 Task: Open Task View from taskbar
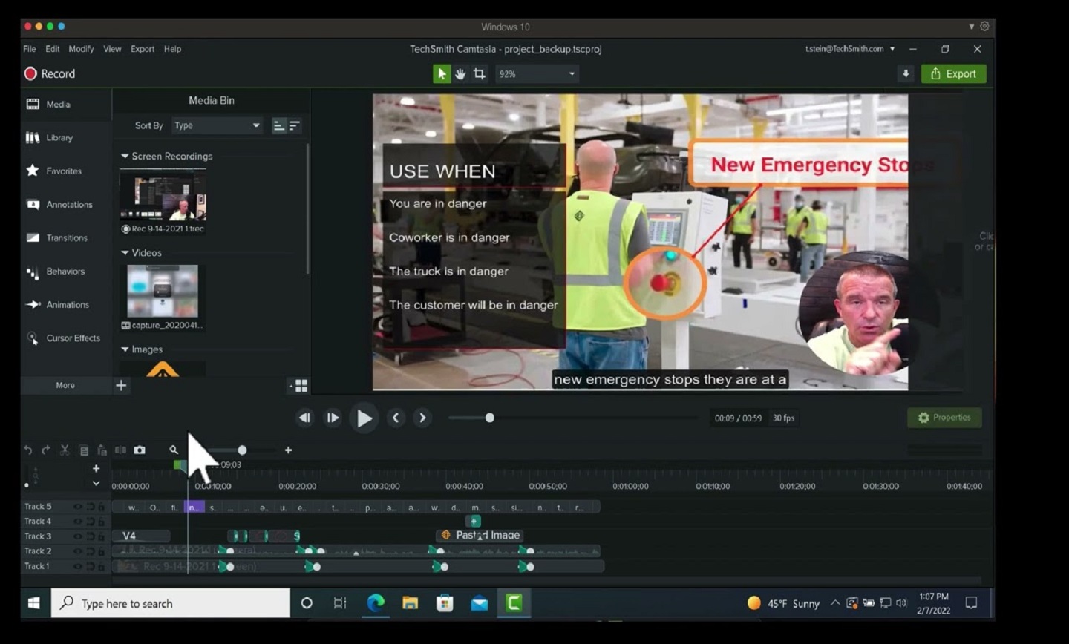340,603
